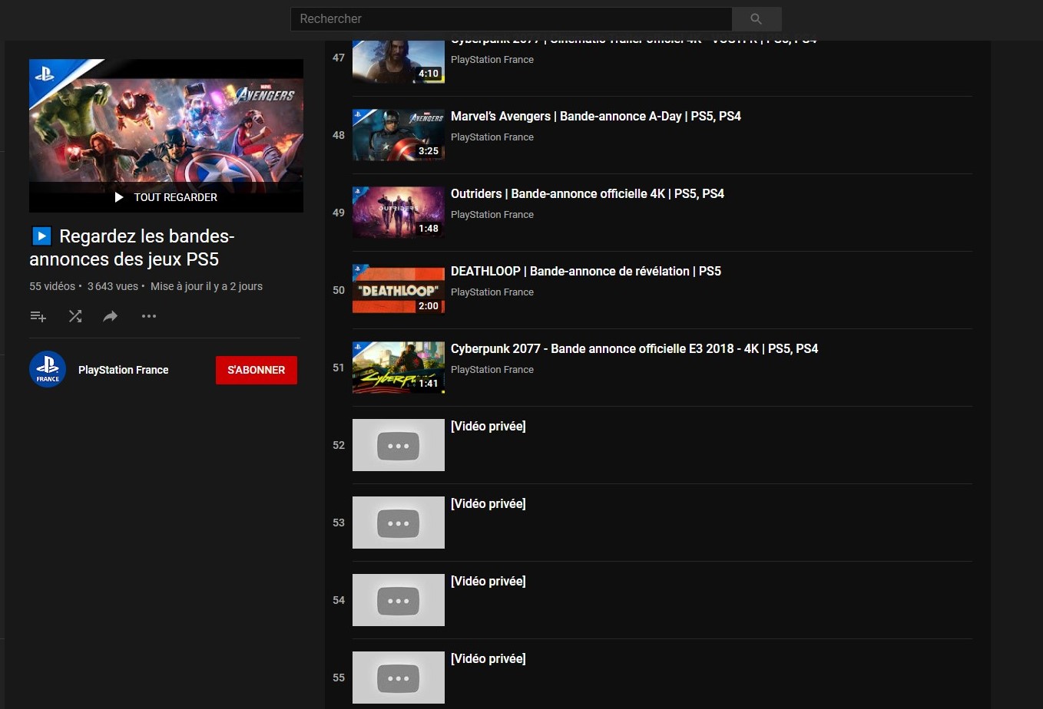
Task: Click the PlayStation France channel avatar
Action: tap(48, 369)
